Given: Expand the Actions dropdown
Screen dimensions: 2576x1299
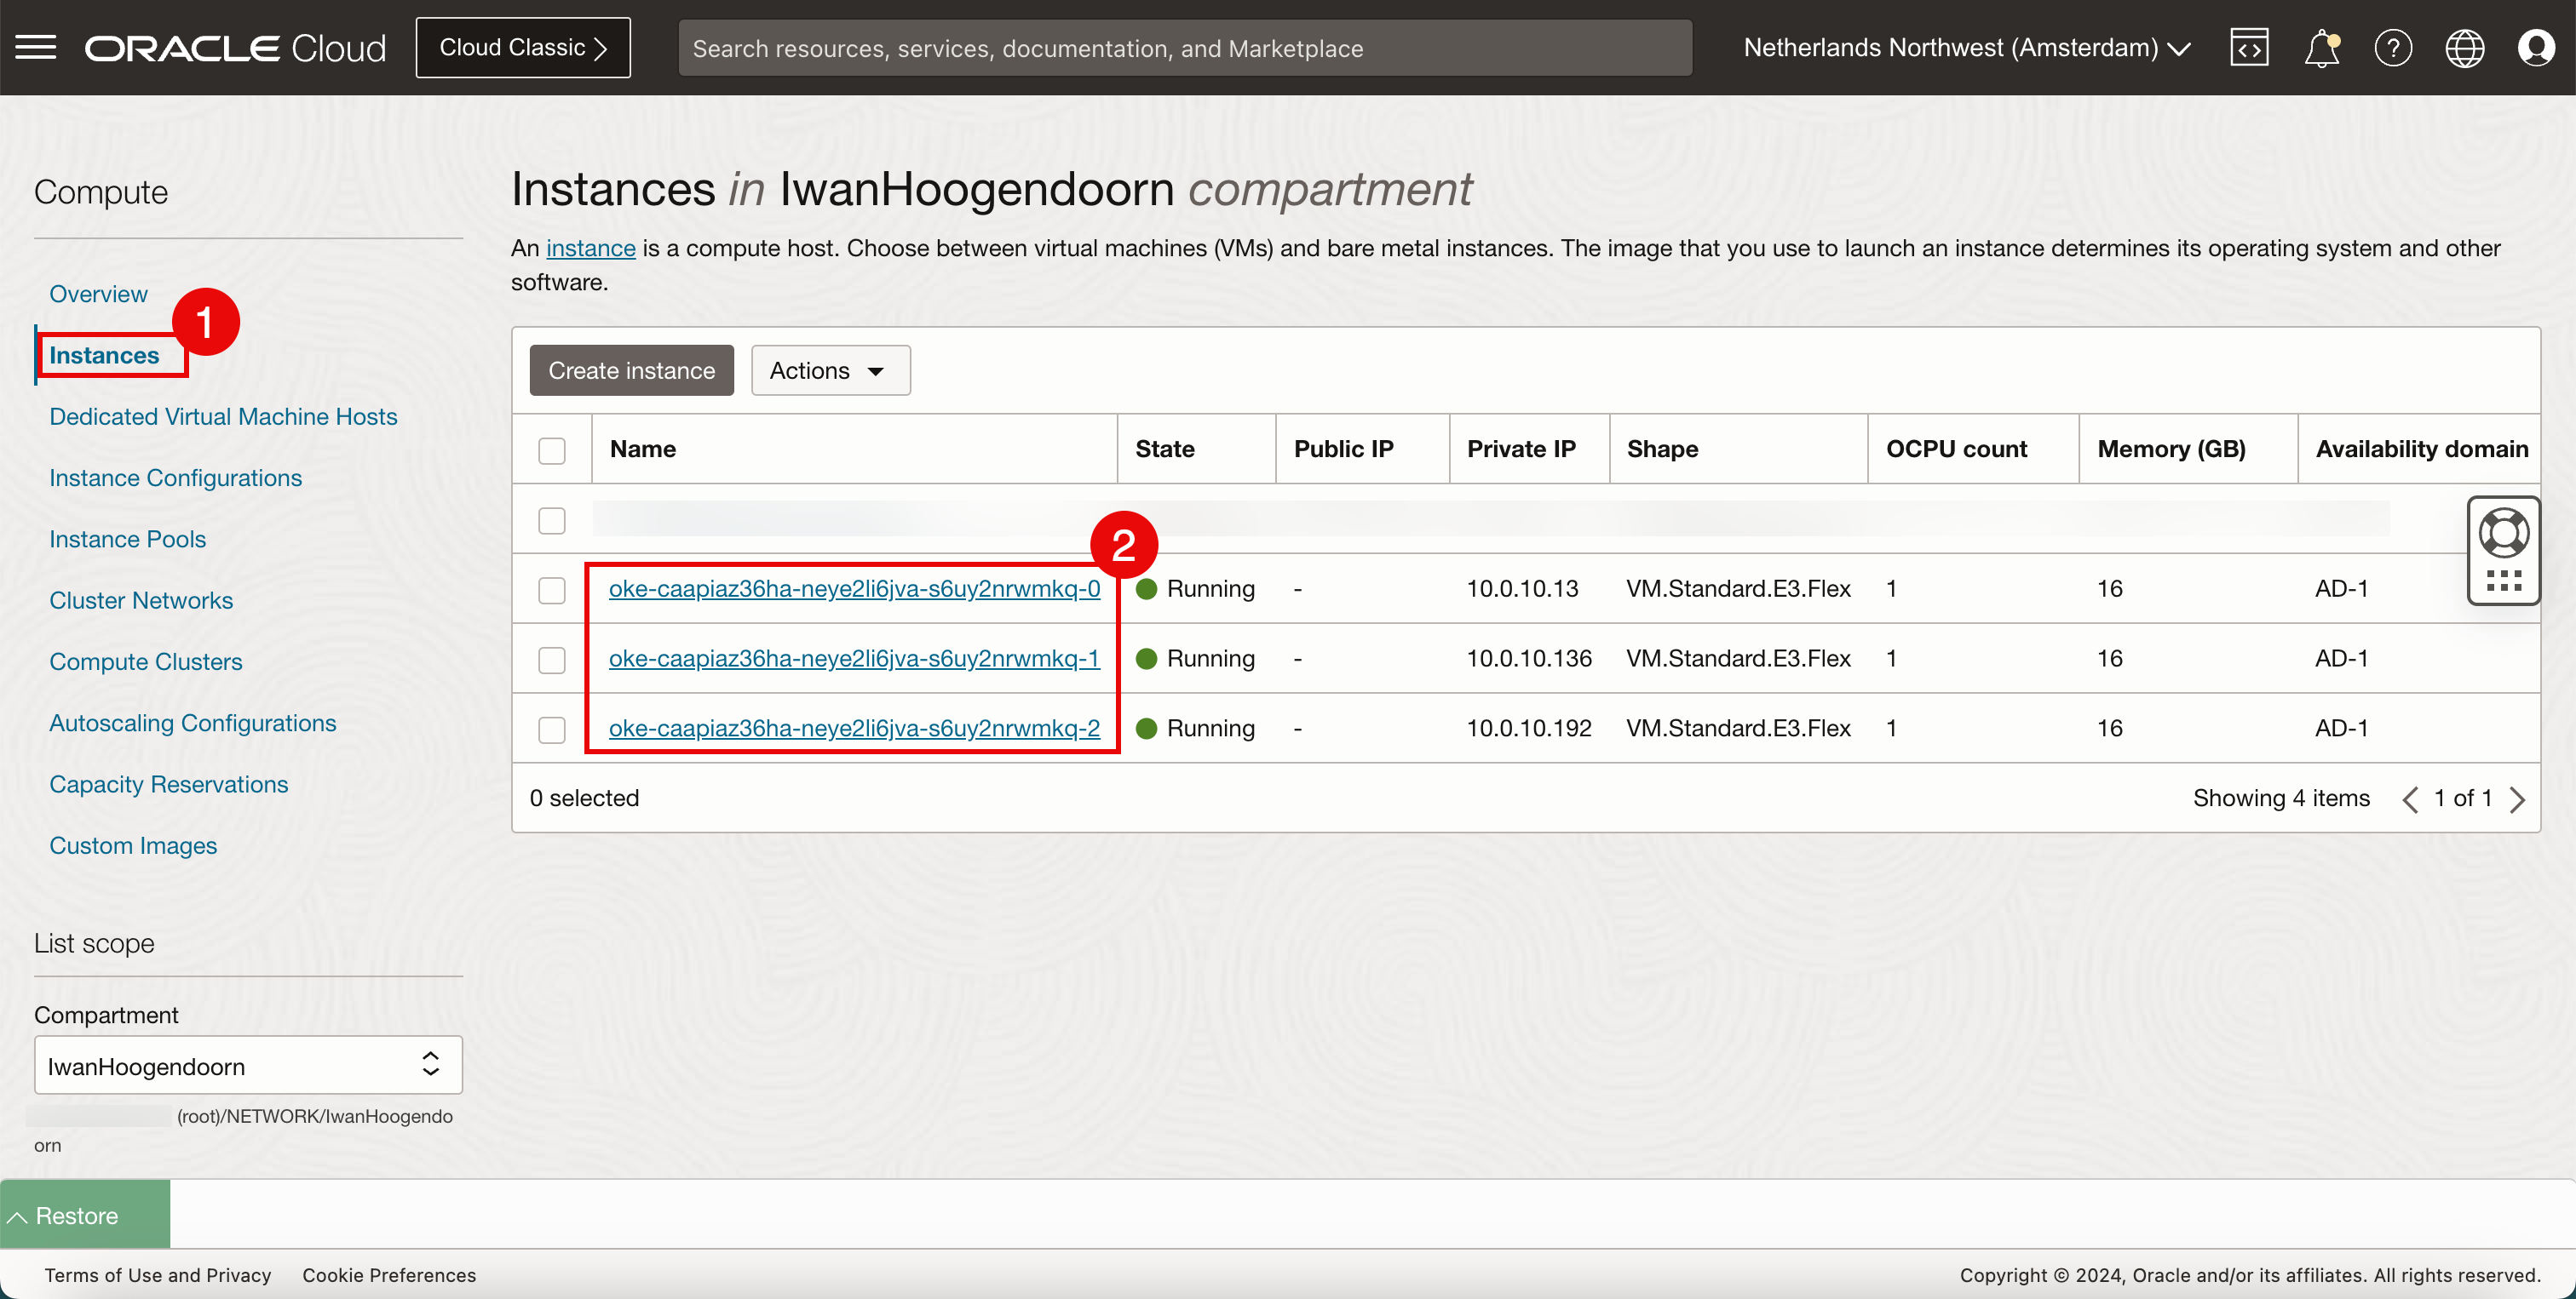Looking at the screenshot, I should [x=829, y=370].
